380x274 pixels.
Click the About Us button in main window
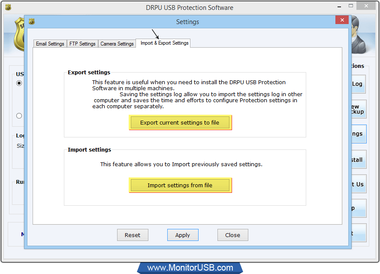[359, 184]
